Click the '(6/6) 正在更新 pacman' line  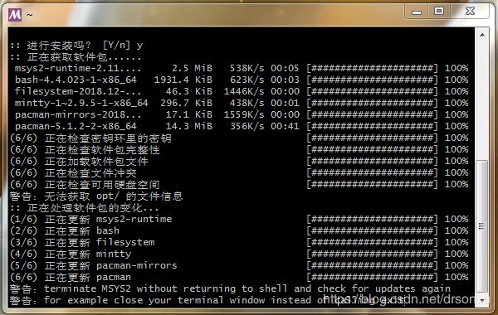[239, 277]
